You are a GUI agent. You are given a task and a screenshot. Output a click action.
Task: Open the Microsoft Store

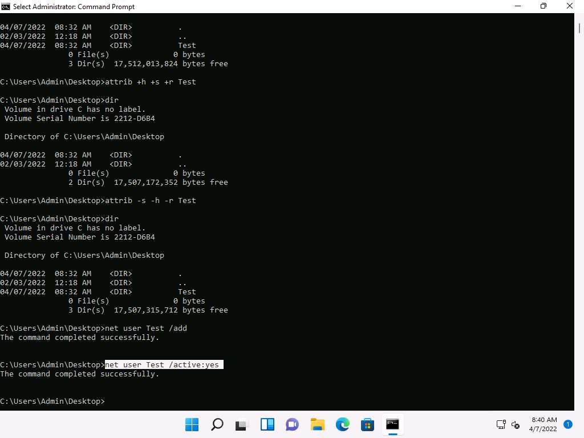click(367, 424)
